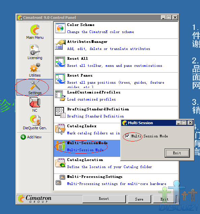The height and width of the screenshot is (214, 200).
Task: Click the Reset All icon
Action: click(x=60, y=62)
